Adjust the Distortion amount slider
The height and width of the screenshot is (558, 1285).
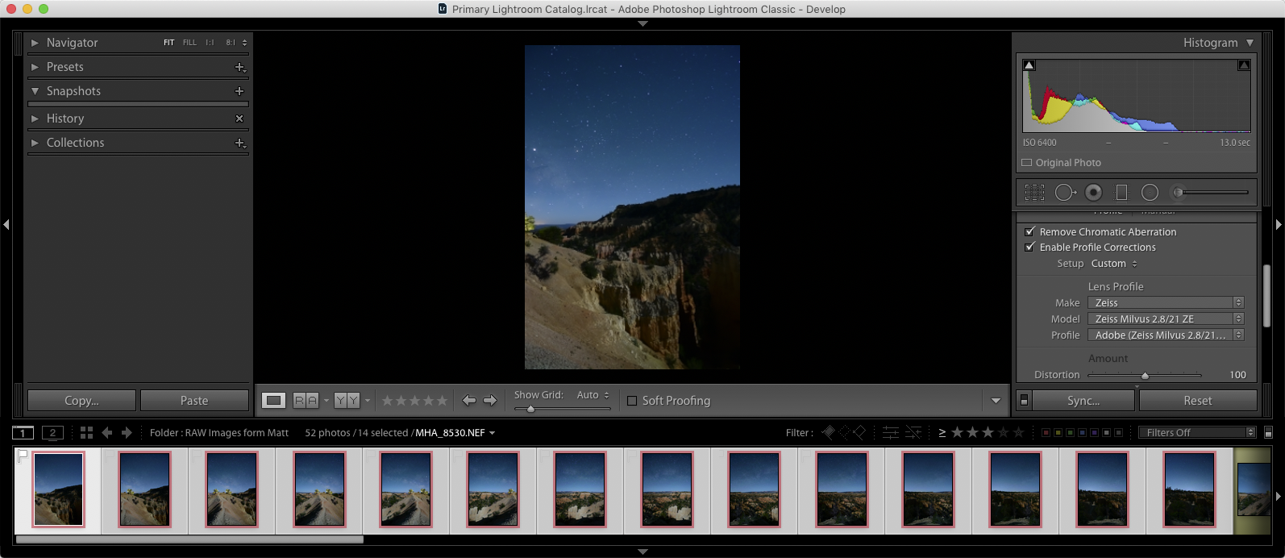point(1145,375)
